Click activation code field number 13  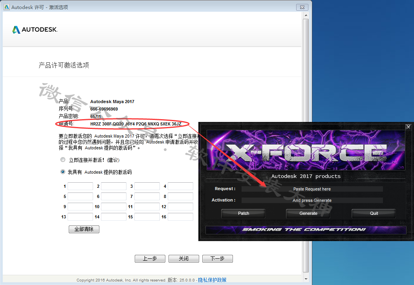(80, 217)
